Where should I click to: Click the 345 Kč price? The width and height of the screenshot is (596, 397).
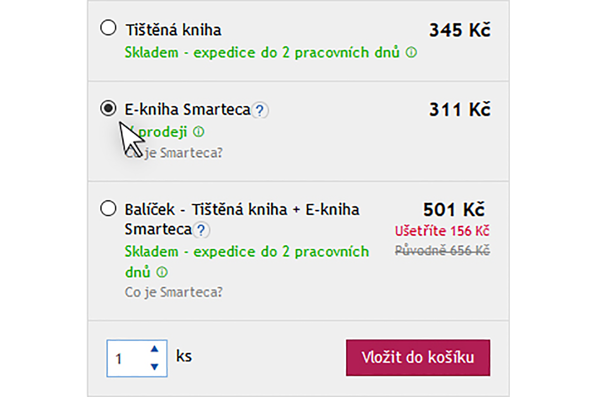click(x=459, y=30)
